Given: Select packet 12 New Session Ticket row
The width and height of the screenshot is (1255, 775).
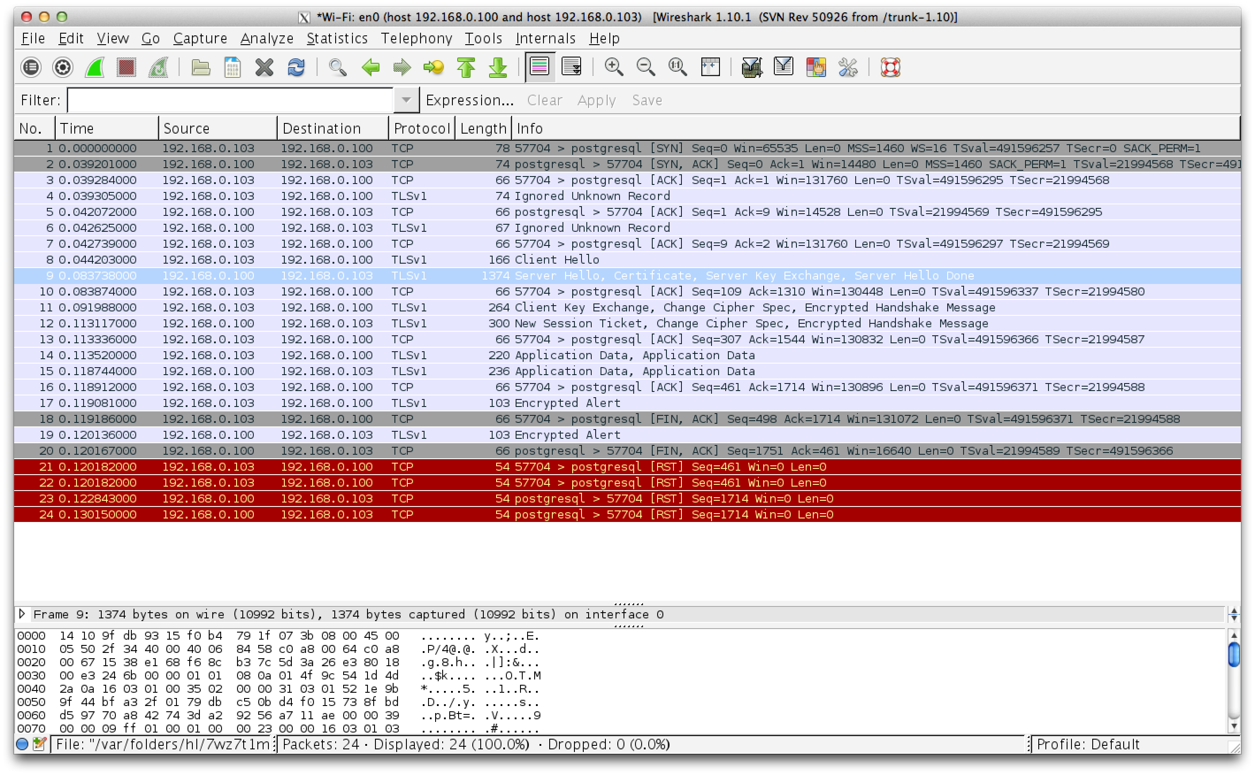Looking at the screenshot, I should click(x=627, y=323).
